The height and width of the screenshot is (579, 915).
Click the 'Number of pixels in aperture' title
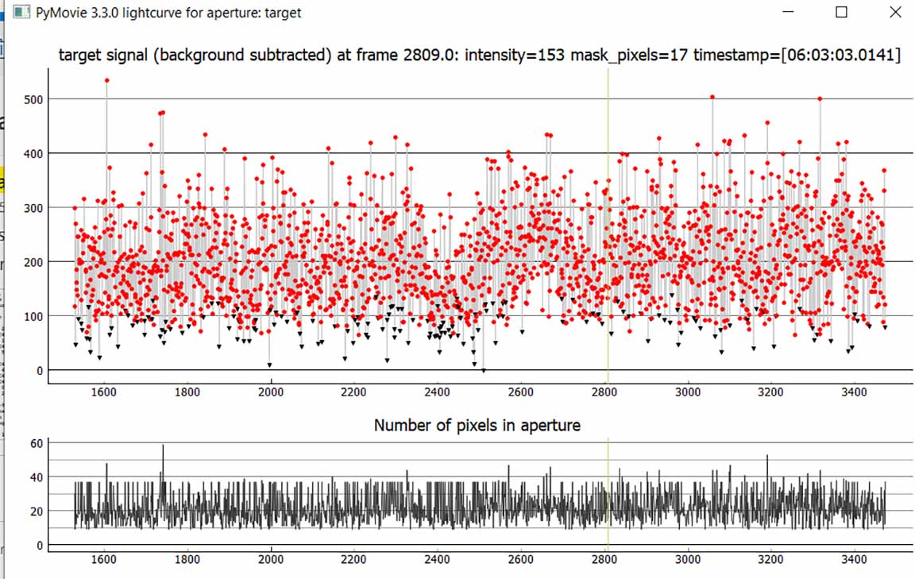coord(477,425)
